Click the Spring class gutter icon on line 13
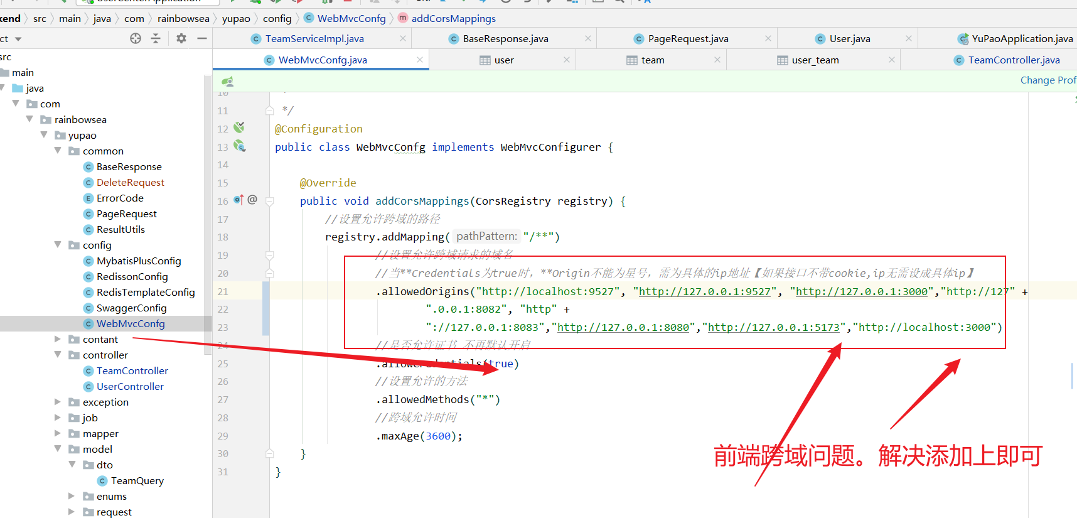This screenshot has width=1077, height=518. [239, 146]
